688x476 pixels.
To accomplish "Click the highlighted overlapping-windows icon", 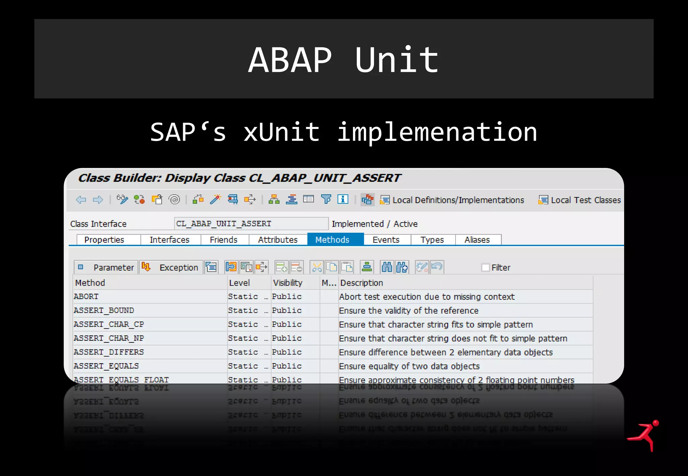I will tap(368, 199).
